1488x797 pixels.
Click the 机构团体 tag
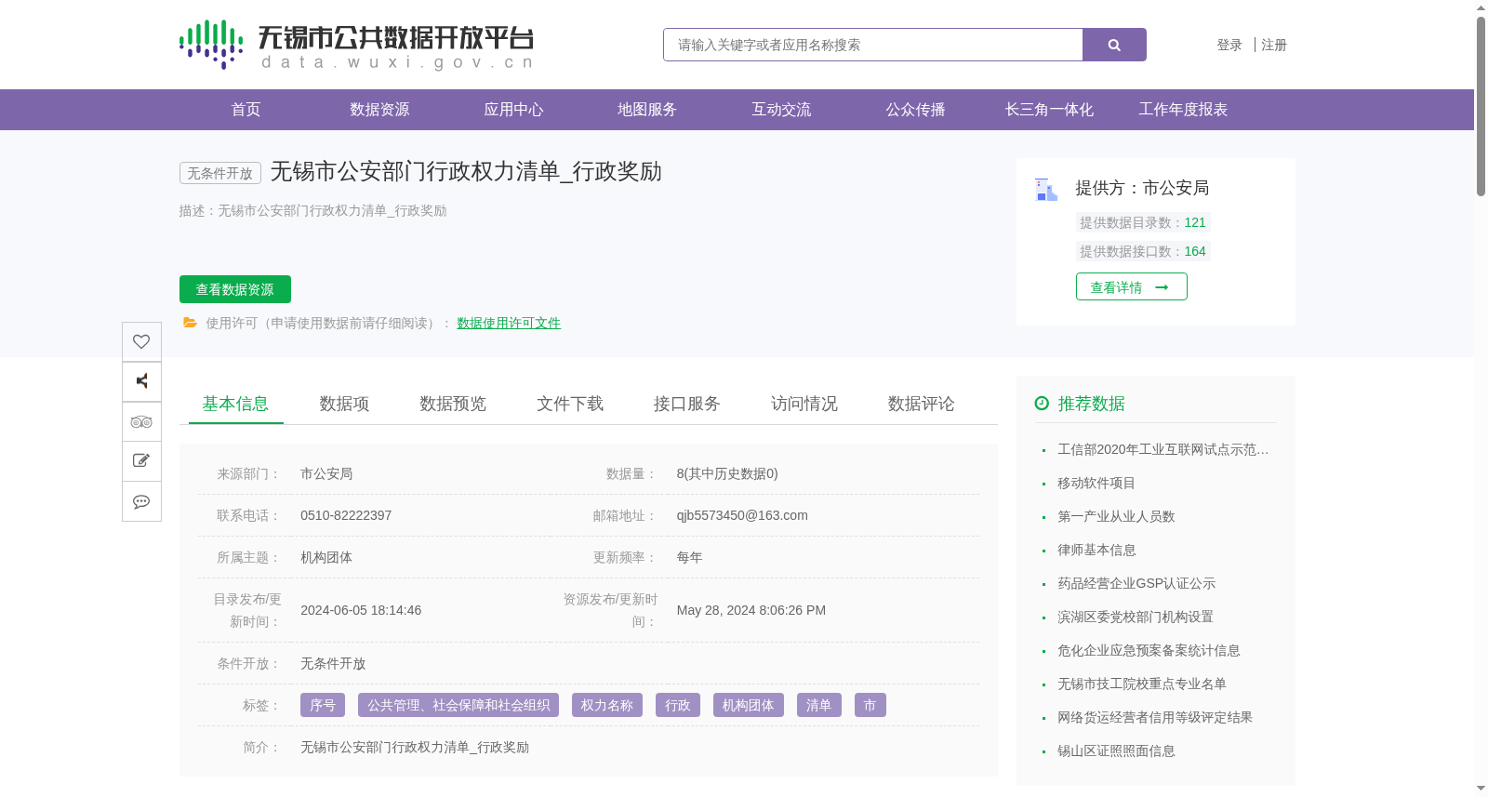[x=749, y=705]
